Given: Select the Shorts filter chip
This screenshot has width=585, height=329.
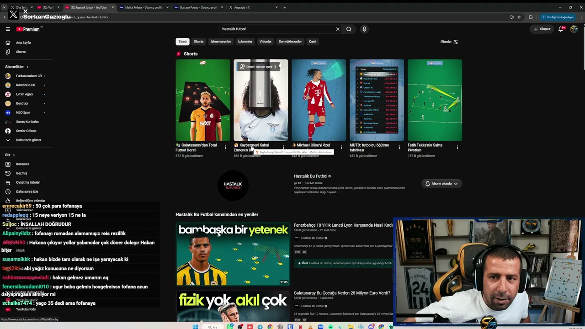Looking at the screenshot, I should 198,42.
